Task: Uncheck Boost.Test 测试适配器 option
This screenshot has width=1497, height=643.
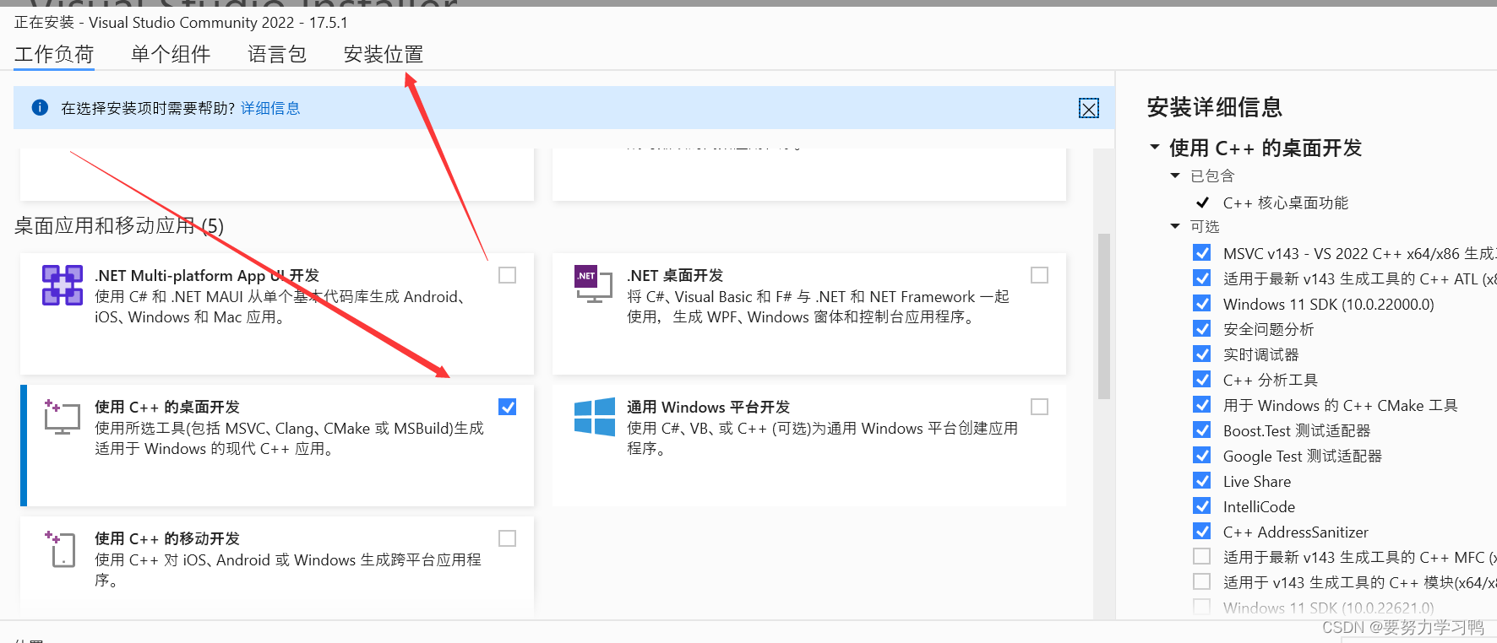Action: pos(1201,430)
